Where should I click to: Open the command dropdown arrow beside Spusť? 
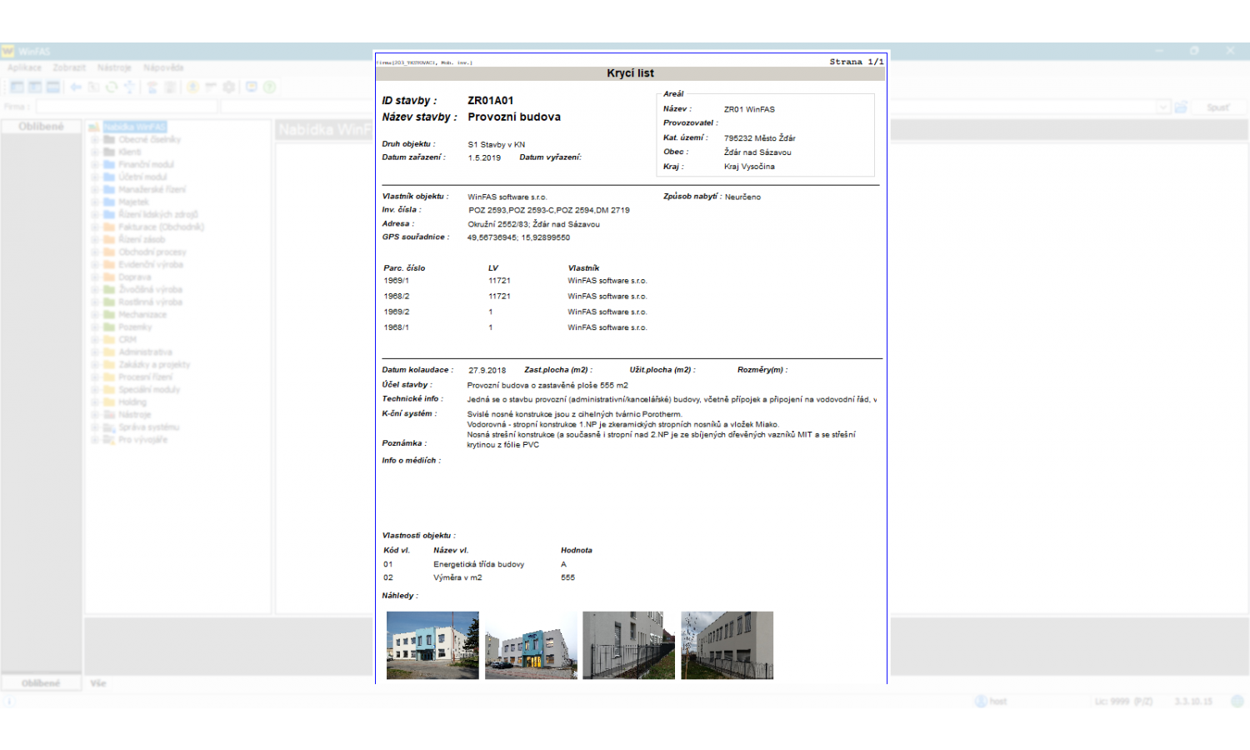[x=1163, y=107]
